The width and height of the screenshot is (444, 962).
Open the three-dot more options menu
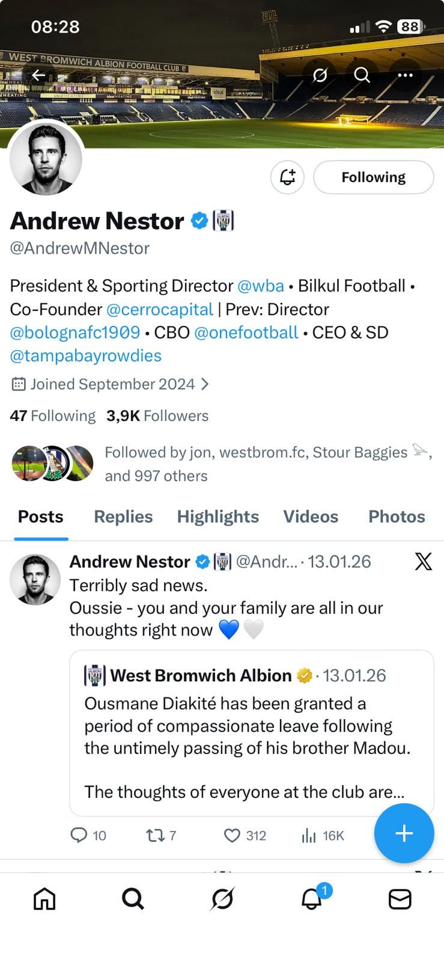tap(406, 75)
